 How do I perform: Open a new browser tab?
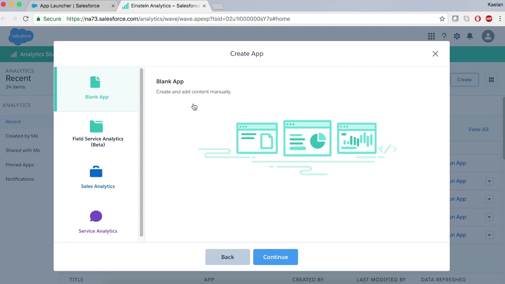pos(218,6)
